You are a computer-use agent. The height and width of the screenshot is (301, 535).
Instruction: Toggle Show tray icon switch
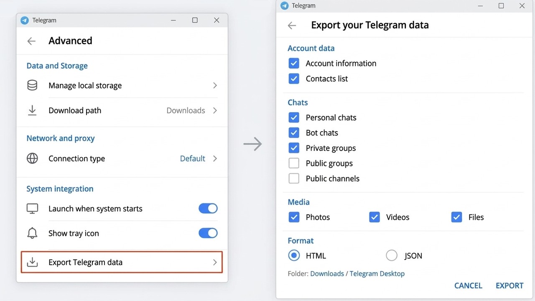[x=208, y=233]
